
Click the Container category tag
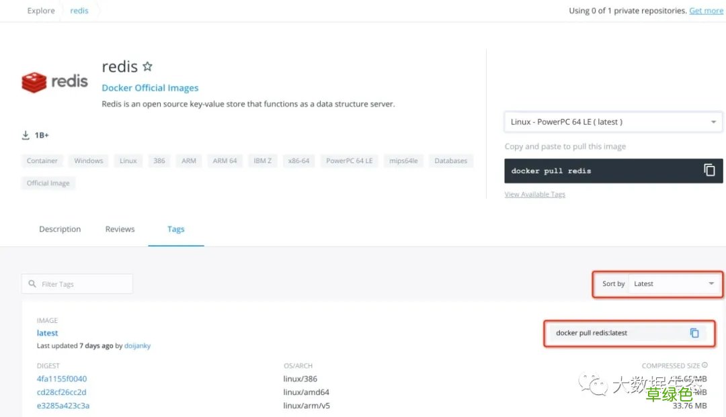coord(42,161)
